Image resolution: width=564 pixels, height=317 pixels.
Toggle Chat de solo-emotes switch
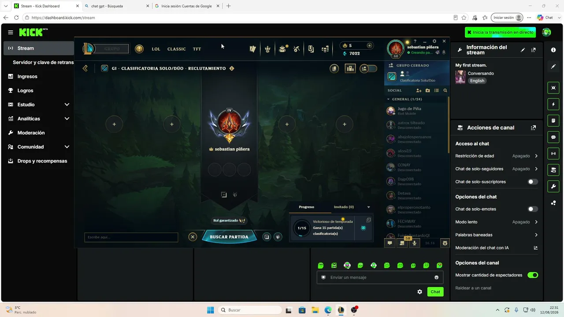(x=533, y=209)
